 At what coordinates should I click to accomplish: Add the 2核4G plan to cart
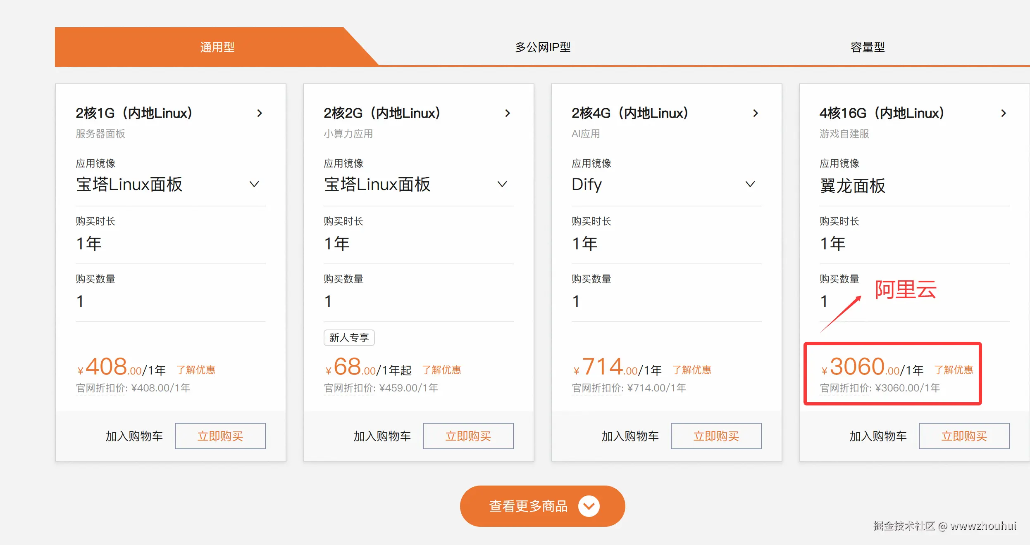[630, 436]
